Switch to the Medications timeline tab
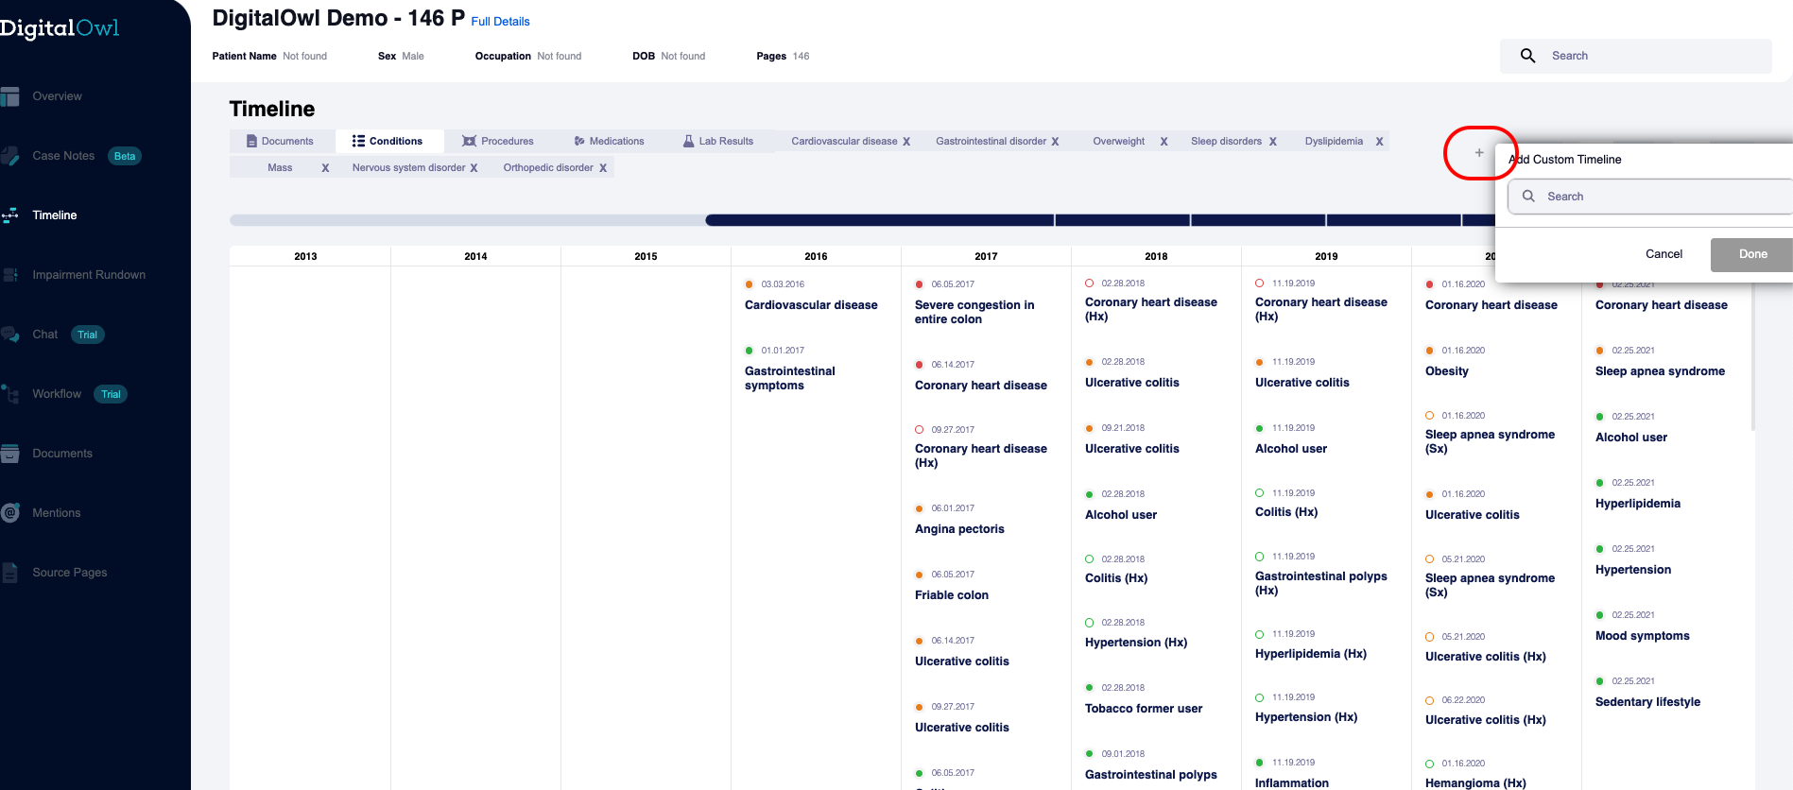 609,141
